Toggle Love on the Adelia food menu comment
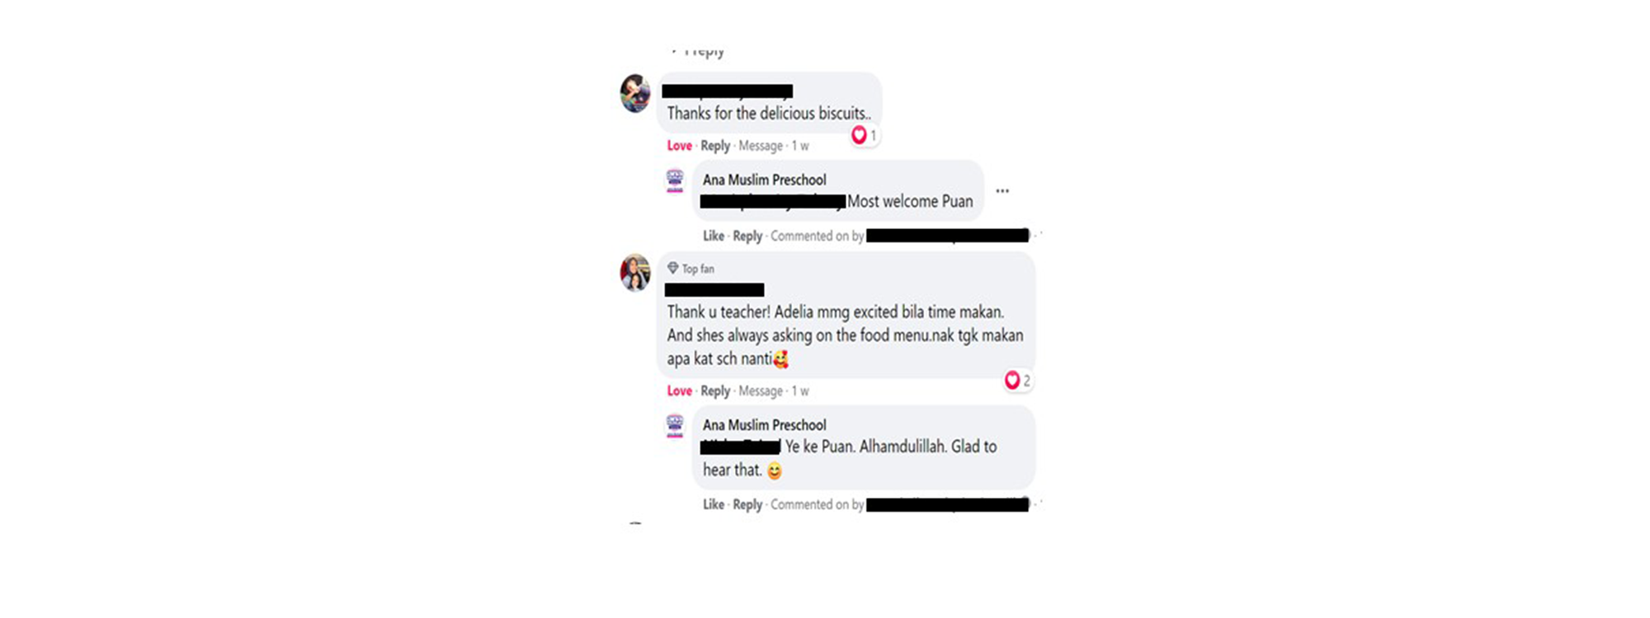Screen dimensions: 1650x618 (679, 391)
